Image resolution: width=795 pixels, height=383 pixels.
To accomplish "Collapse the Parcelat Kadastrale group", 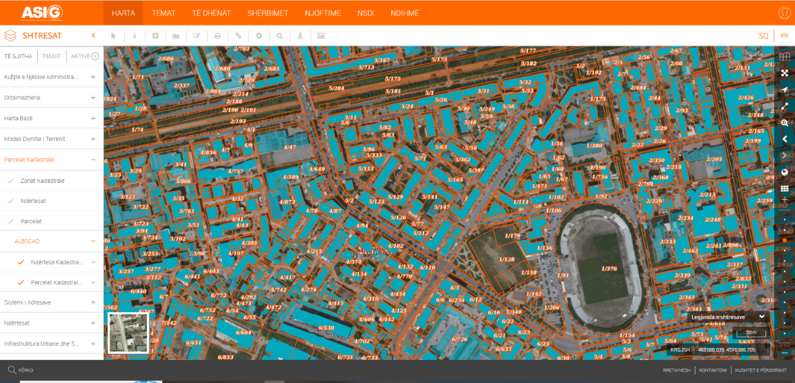I will (x=93, y=159).
